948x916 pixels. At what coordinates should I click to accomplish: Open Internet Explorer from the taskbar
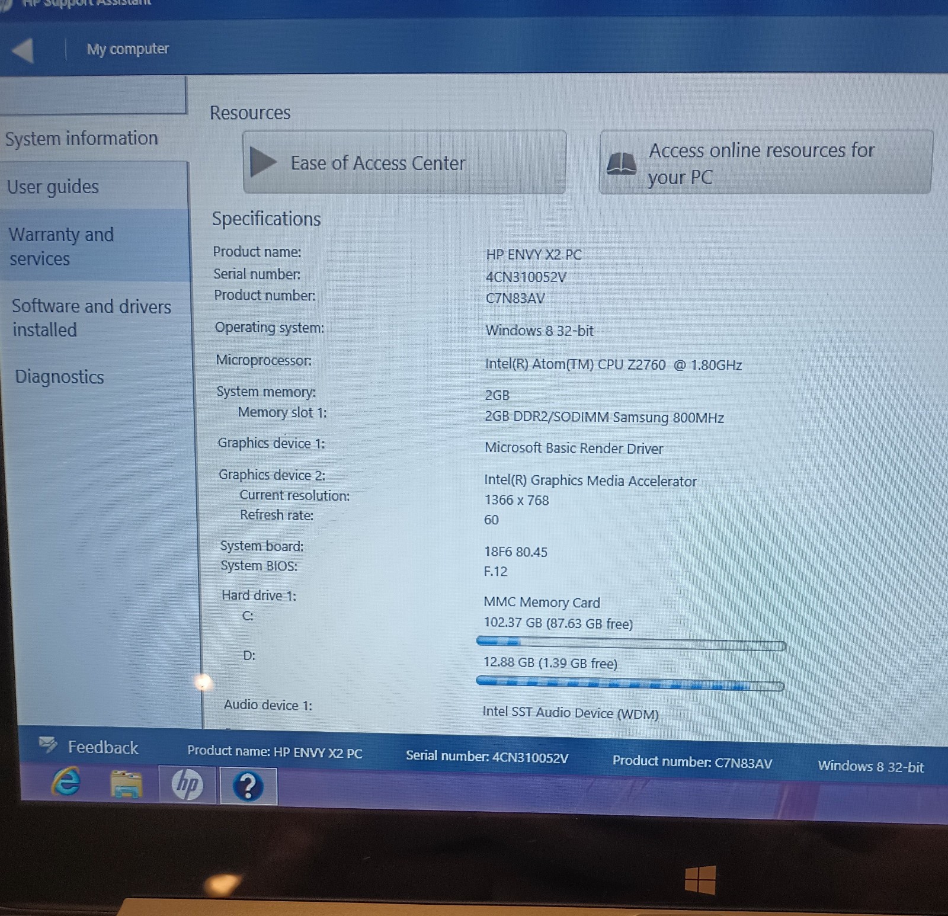66,781
